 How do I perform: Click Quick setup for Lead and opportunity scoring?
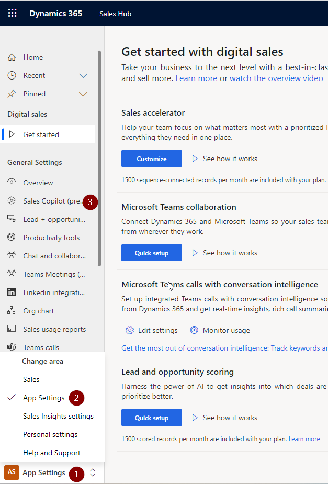(x=152, y=418)
